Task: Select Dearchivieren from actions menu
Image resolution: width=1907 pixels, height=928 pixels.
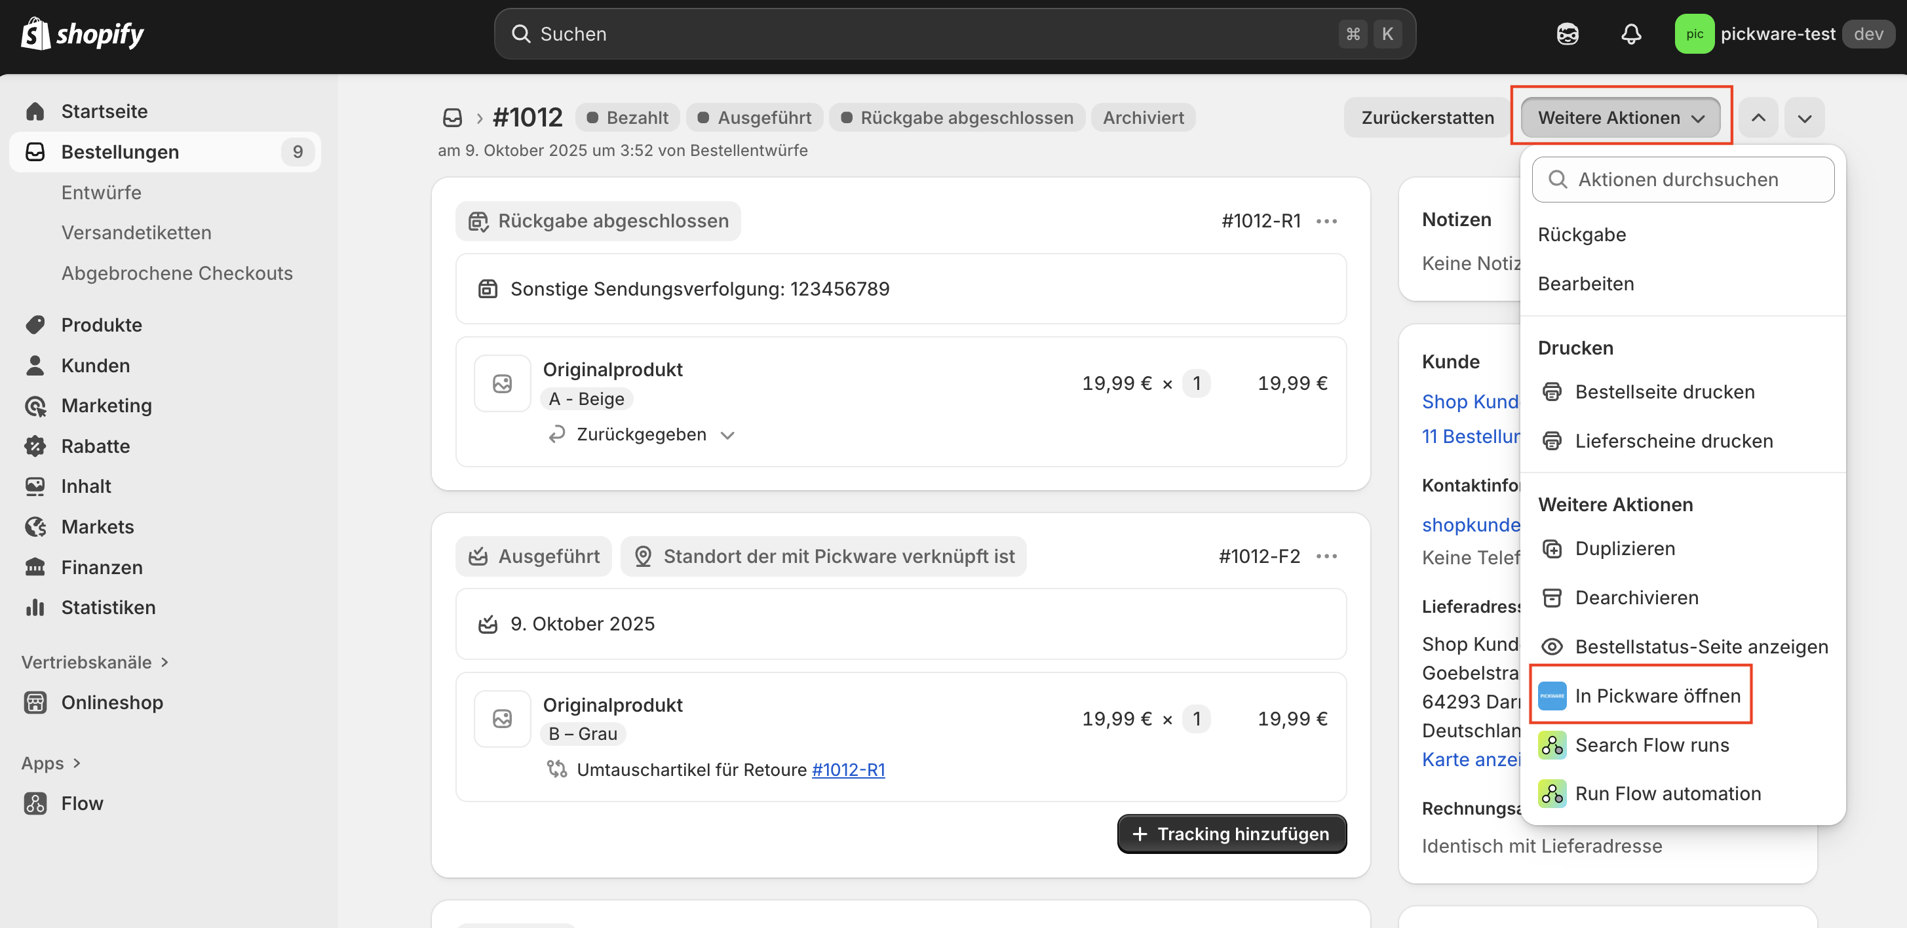Action: point(1636,597)
